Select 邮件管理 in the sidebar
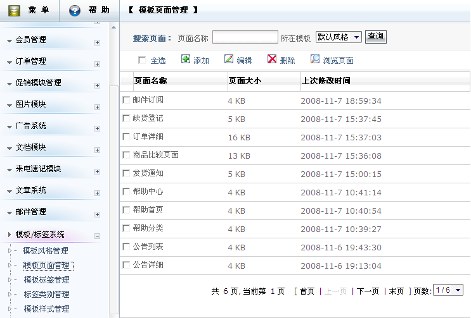471x318 pixels. point(30,212)
